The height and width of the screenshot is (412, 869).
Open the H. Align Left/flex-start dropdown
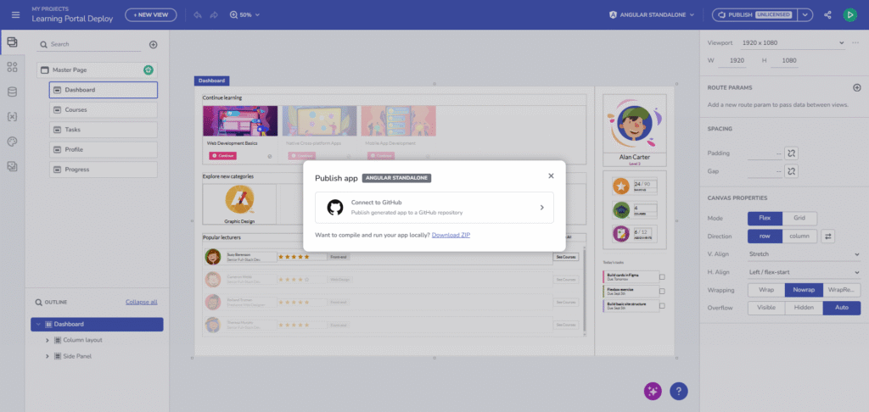coord(804,272)
